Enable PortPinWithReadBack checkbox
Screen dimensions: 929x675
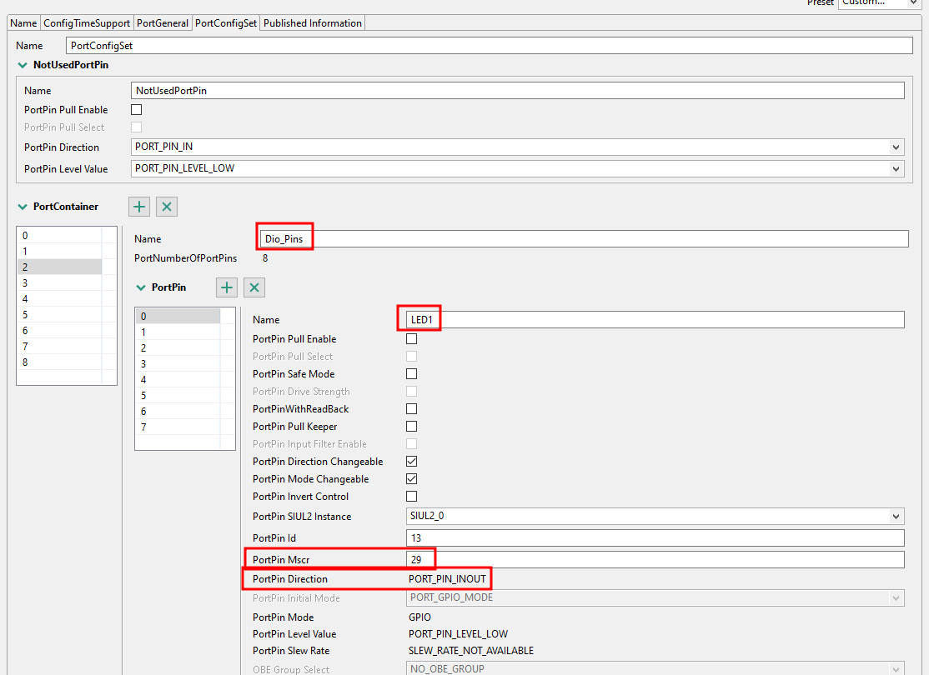tap(411, 408)
